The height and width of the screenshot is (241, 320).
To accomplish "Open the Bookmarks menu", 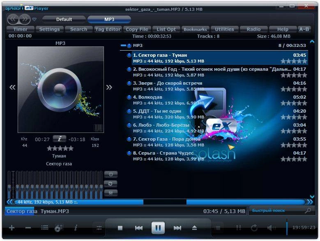I will [195, 29].
